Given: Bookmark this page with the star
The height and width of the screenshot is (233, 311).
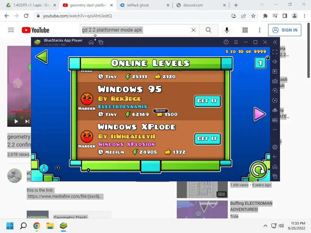Looking at the screenshot, I should [253, 16].
